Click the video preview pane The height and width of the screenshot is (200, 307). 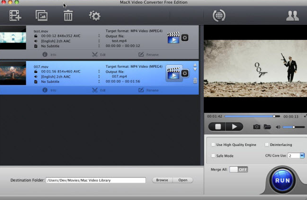click(x=255, y=69)
